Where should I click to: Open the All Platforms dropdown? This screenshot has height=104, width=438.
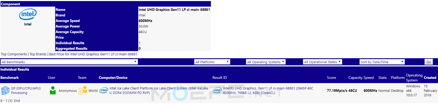pyautogui.click(x=212, y=62)
